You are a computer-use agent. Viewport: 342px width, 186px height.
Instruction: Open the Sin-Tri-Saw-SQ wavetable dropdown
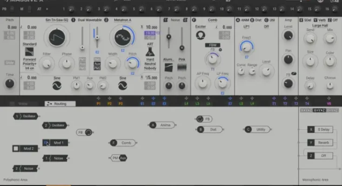coord(57,20)
